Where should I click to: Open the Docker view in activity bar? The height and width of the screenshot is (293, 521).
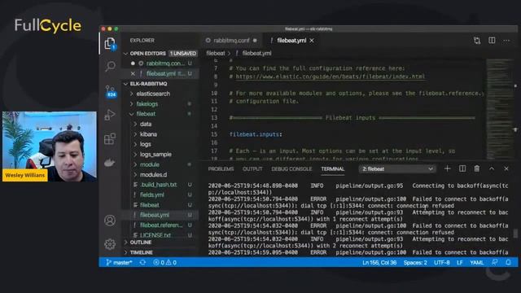pos(110,163)
